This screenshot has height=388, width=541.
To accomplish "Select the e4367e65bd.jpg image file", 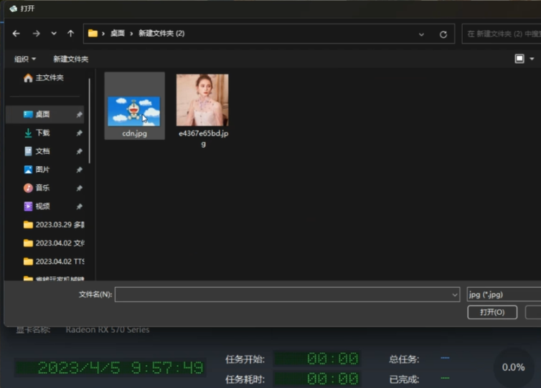I will (x=202, y=106).
